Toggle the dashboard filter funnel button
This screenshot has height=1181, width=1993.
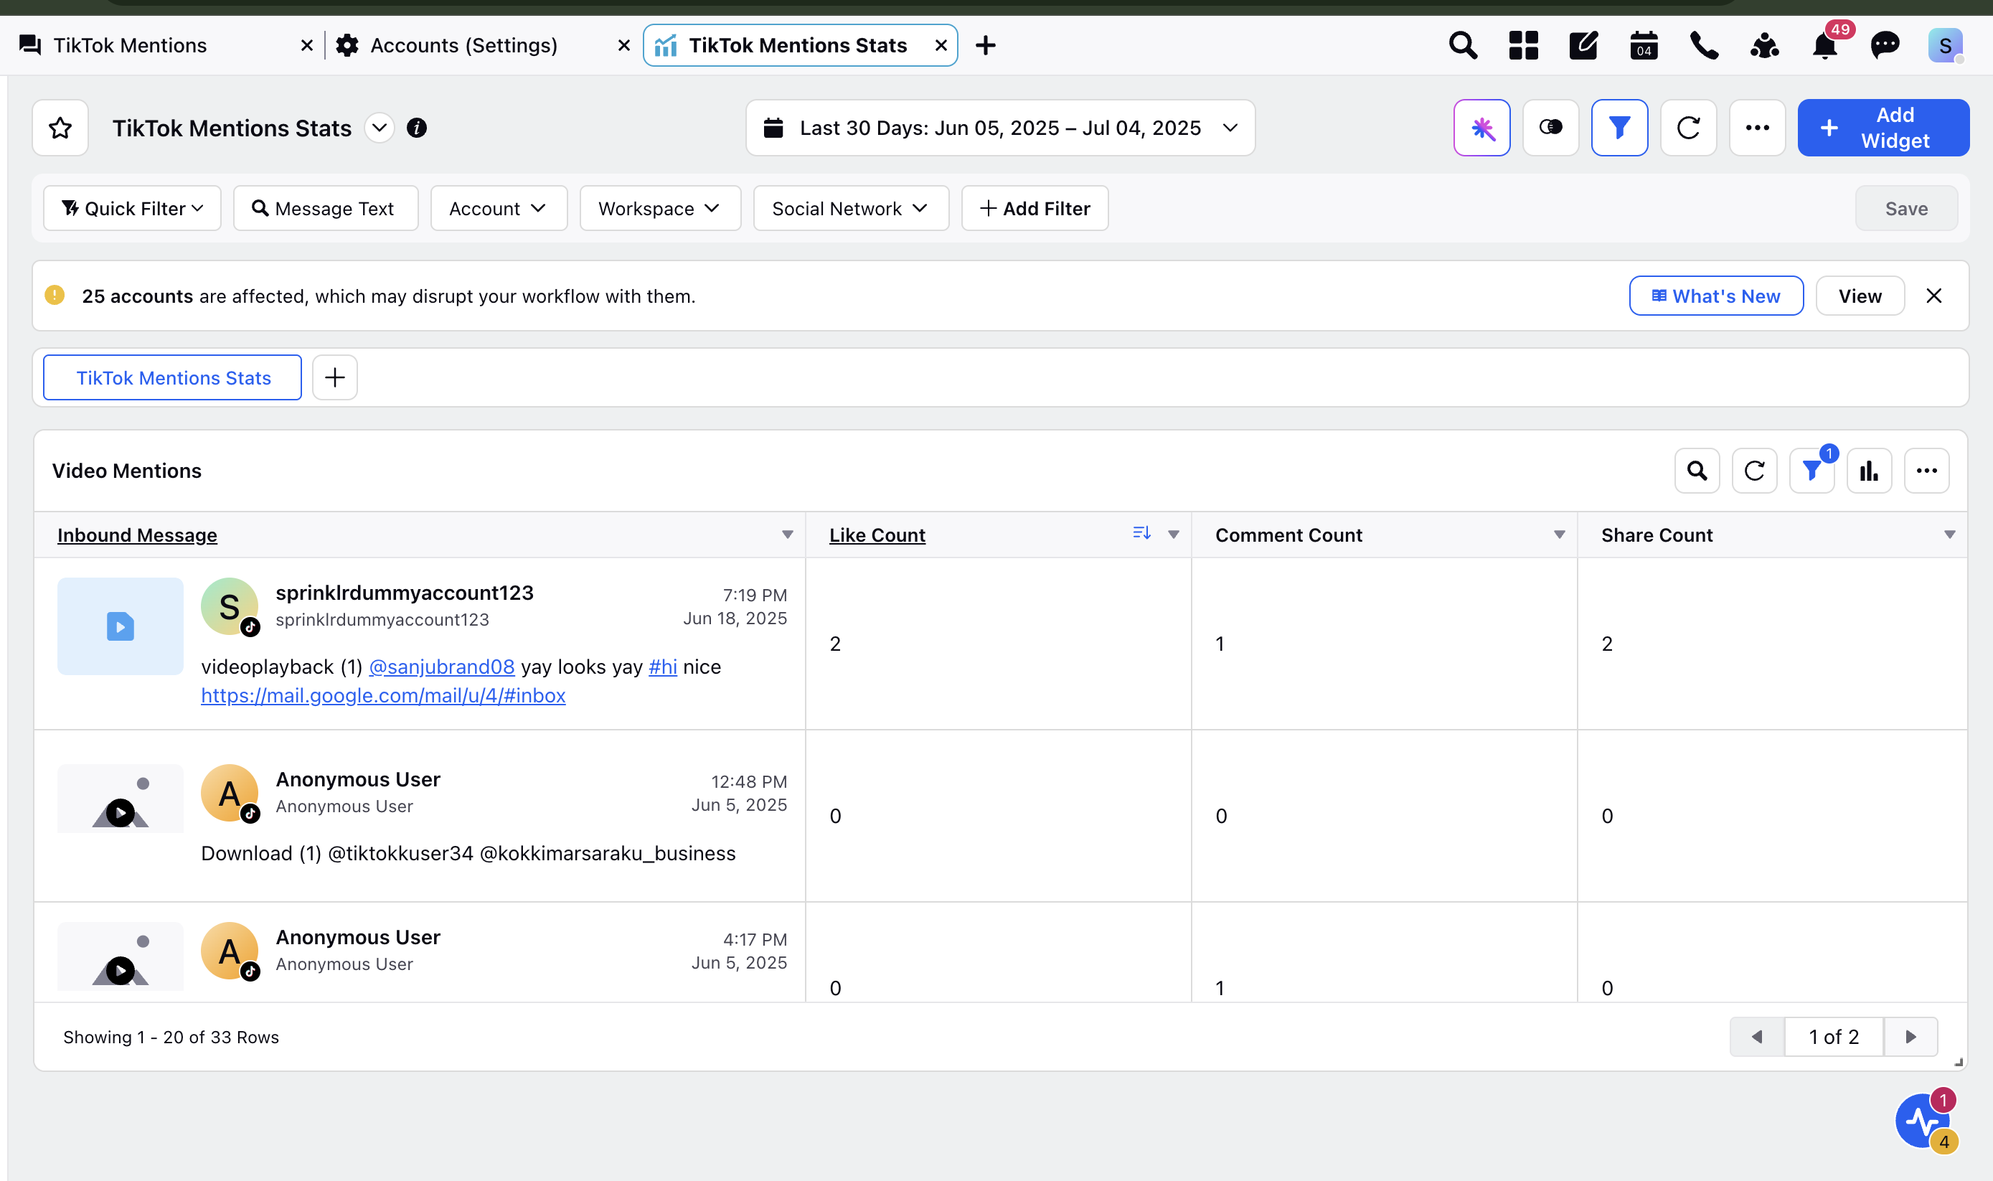click(1619, 127)
